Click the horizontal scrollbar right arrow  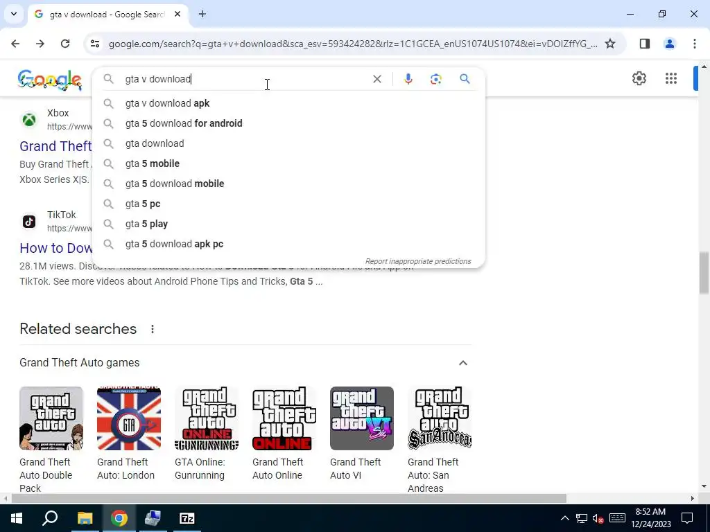[x=693, y=498]
